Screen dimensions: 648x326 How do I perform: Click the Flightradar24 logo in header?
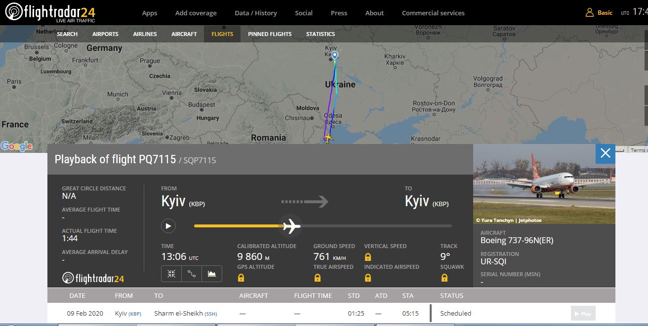click(50, 13)
